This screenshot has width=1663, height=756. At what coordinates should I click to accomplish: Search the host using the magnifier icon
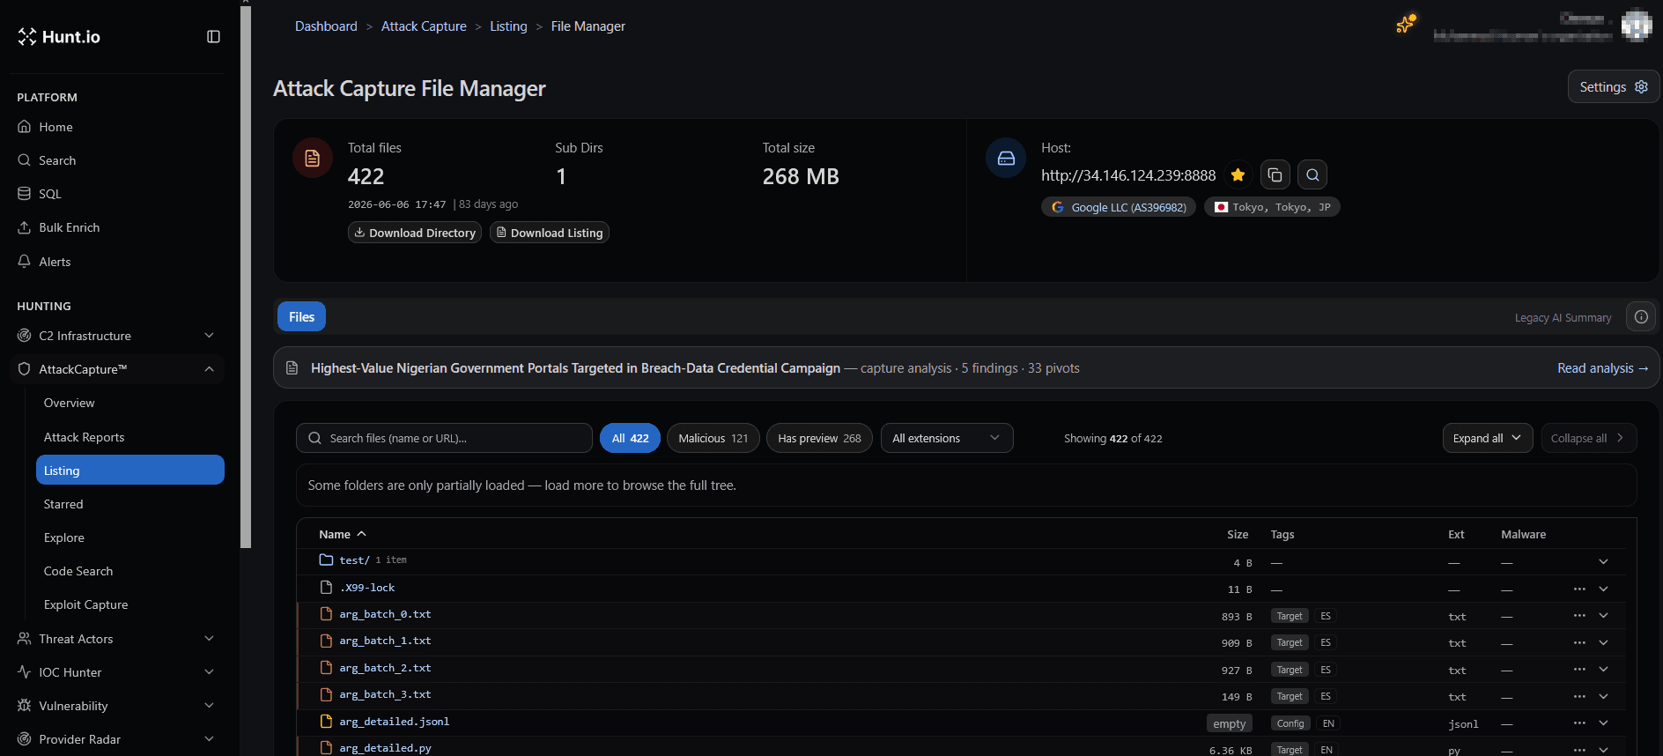[x=1312, y=174]
